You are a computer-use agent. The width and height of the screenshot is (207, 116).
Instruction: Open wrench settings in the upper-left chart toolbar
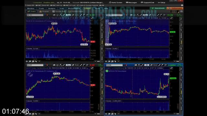click(x=64, y=15)
